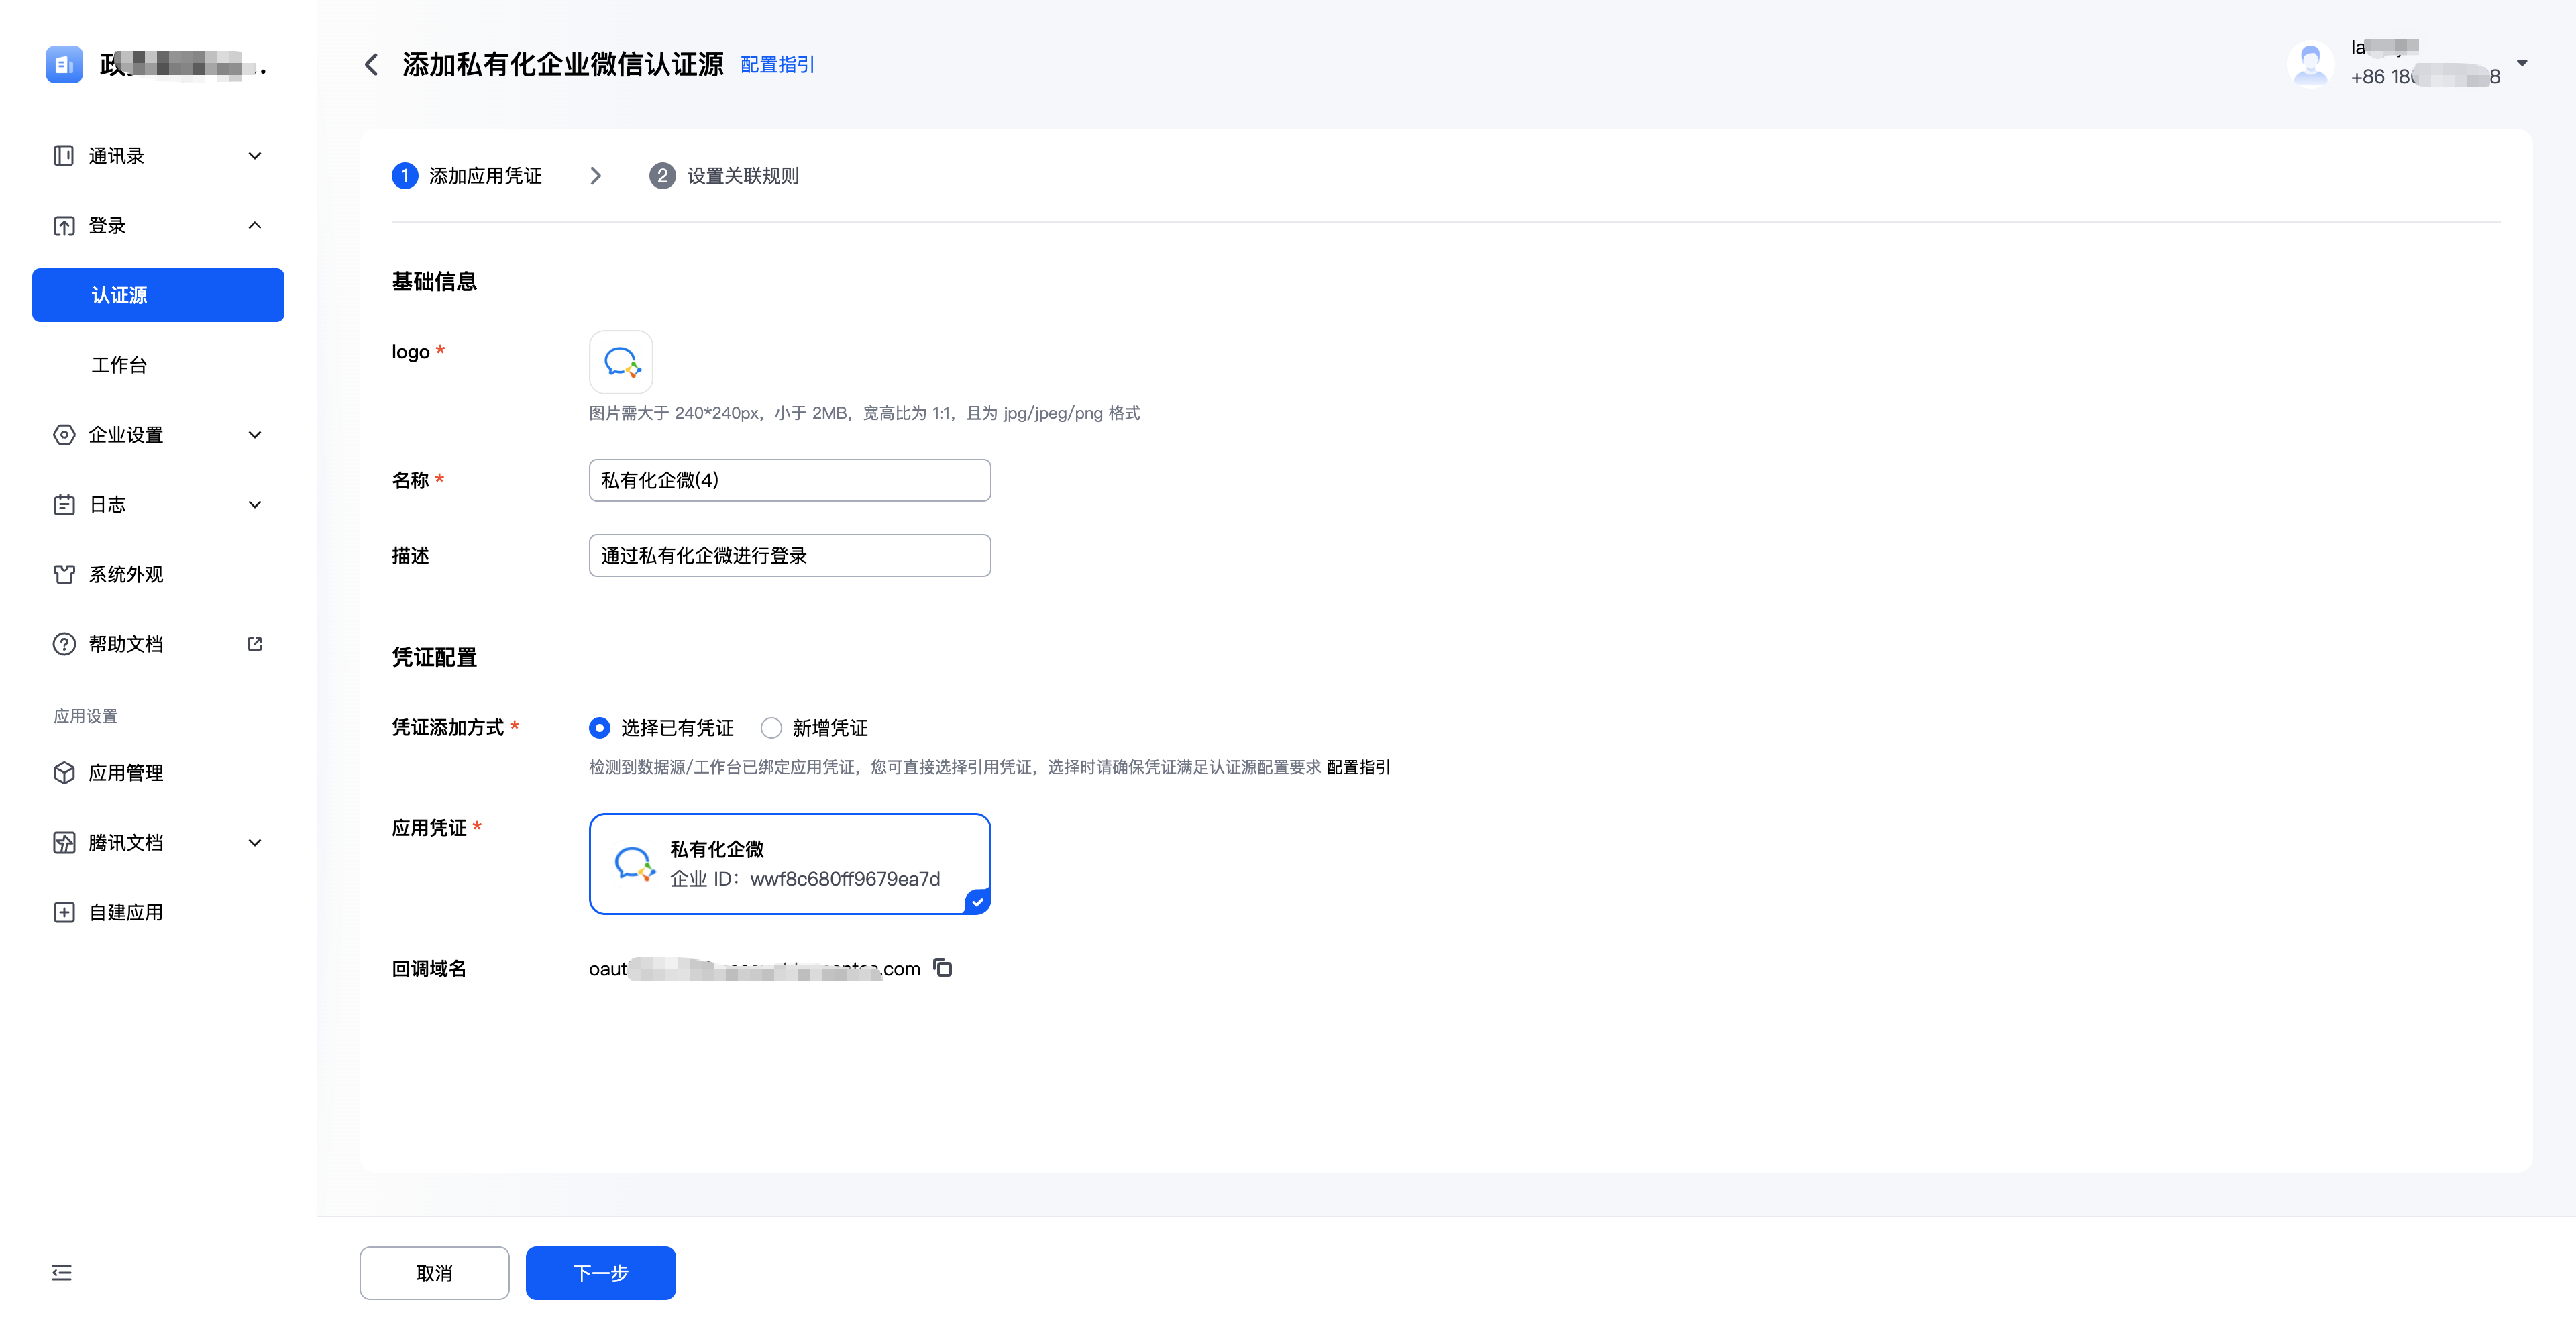The height and width of the screenshot is (1331, 2576).
Task: Toggle the 私有化企微 credential card selection
Action: 789,864
